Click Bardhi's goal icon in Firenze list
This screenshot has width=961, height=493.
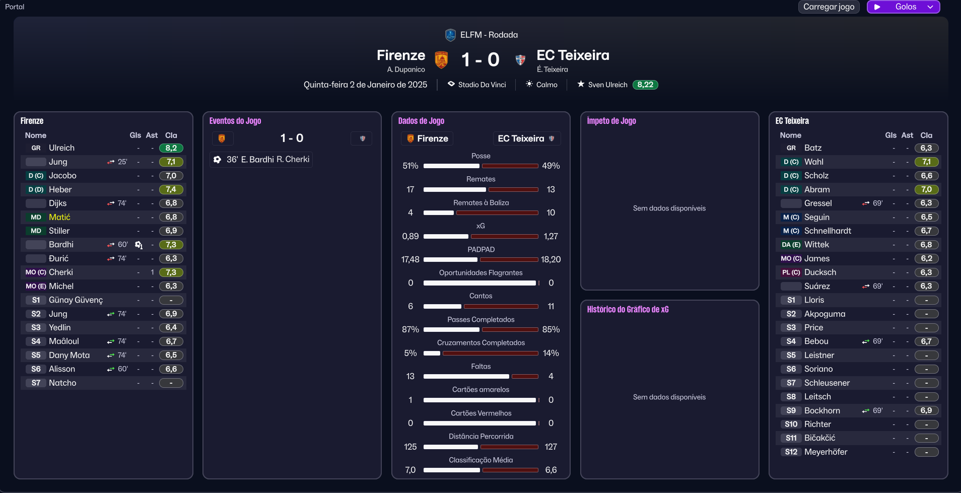(139, 245)
